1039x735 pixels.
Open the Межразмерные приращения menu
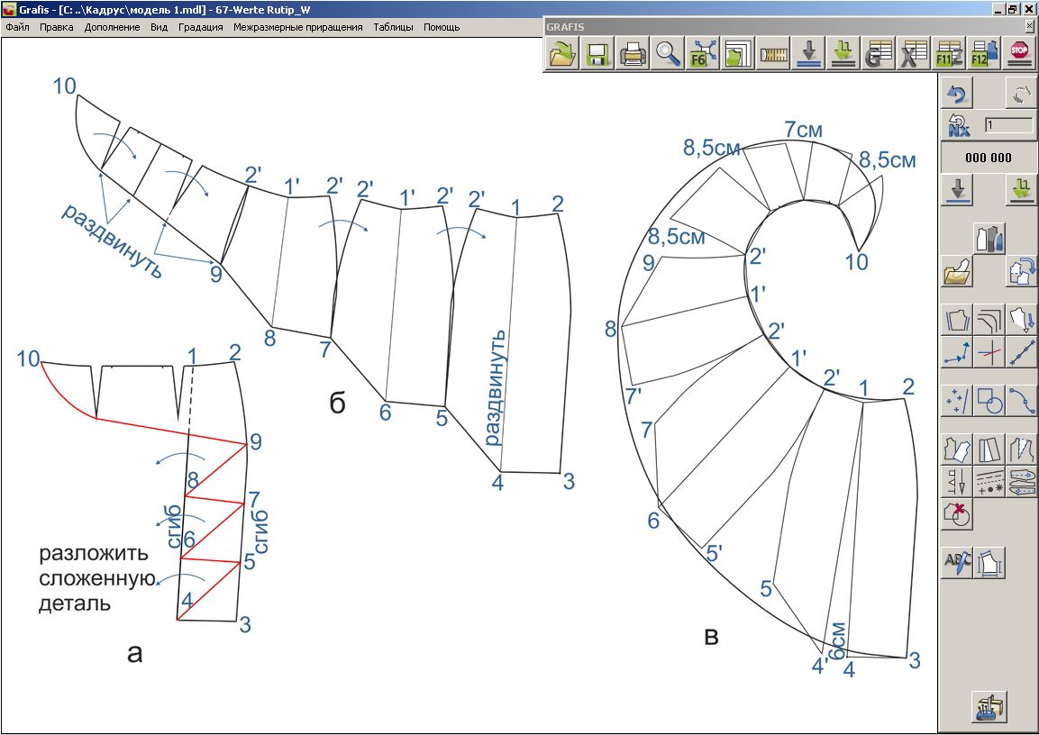click(x=297, y=27)
